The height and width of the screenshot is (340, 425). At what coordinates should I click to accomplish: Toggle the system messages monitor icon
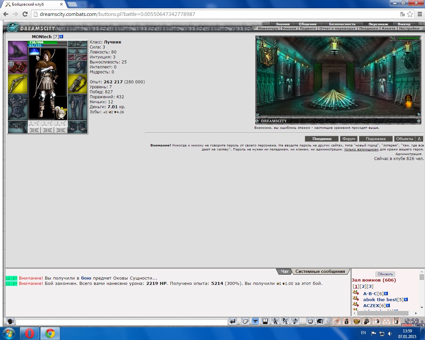(265, 321)
